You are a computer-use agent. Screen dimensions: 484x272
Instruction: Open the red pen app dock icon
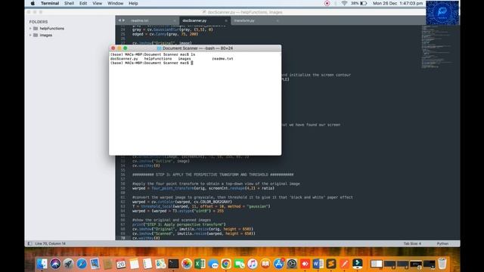[x=344, y=264]
